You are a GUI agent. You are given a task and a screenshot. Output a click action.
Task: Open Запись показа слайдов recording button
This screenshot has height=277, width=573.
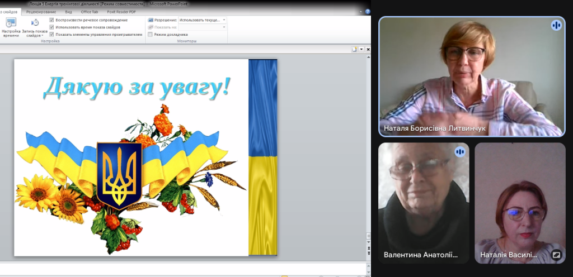35,27
